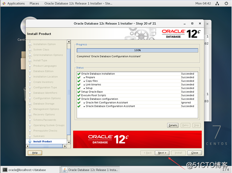232x173 pixels.
Task: Select the Install Product step in the sidebar
Action: pos(42,141)
